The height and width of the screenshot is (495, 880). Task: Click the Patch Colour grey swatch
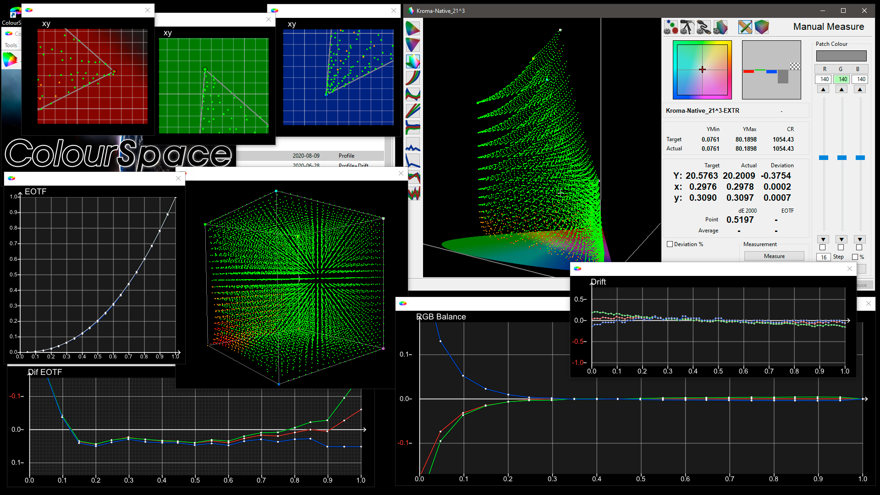coord(841,56)
